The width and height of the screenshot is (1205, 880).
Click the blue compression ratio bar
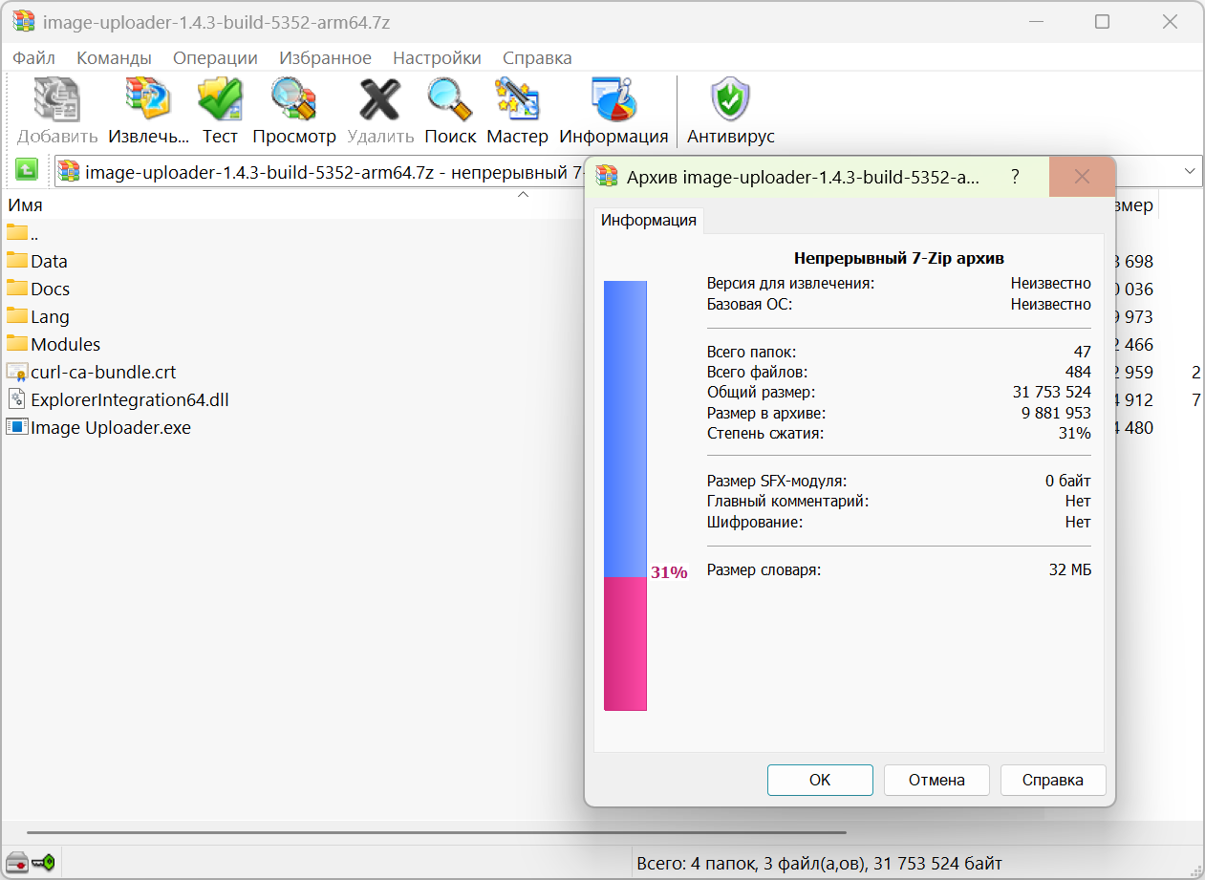click(x=625, y=428)
